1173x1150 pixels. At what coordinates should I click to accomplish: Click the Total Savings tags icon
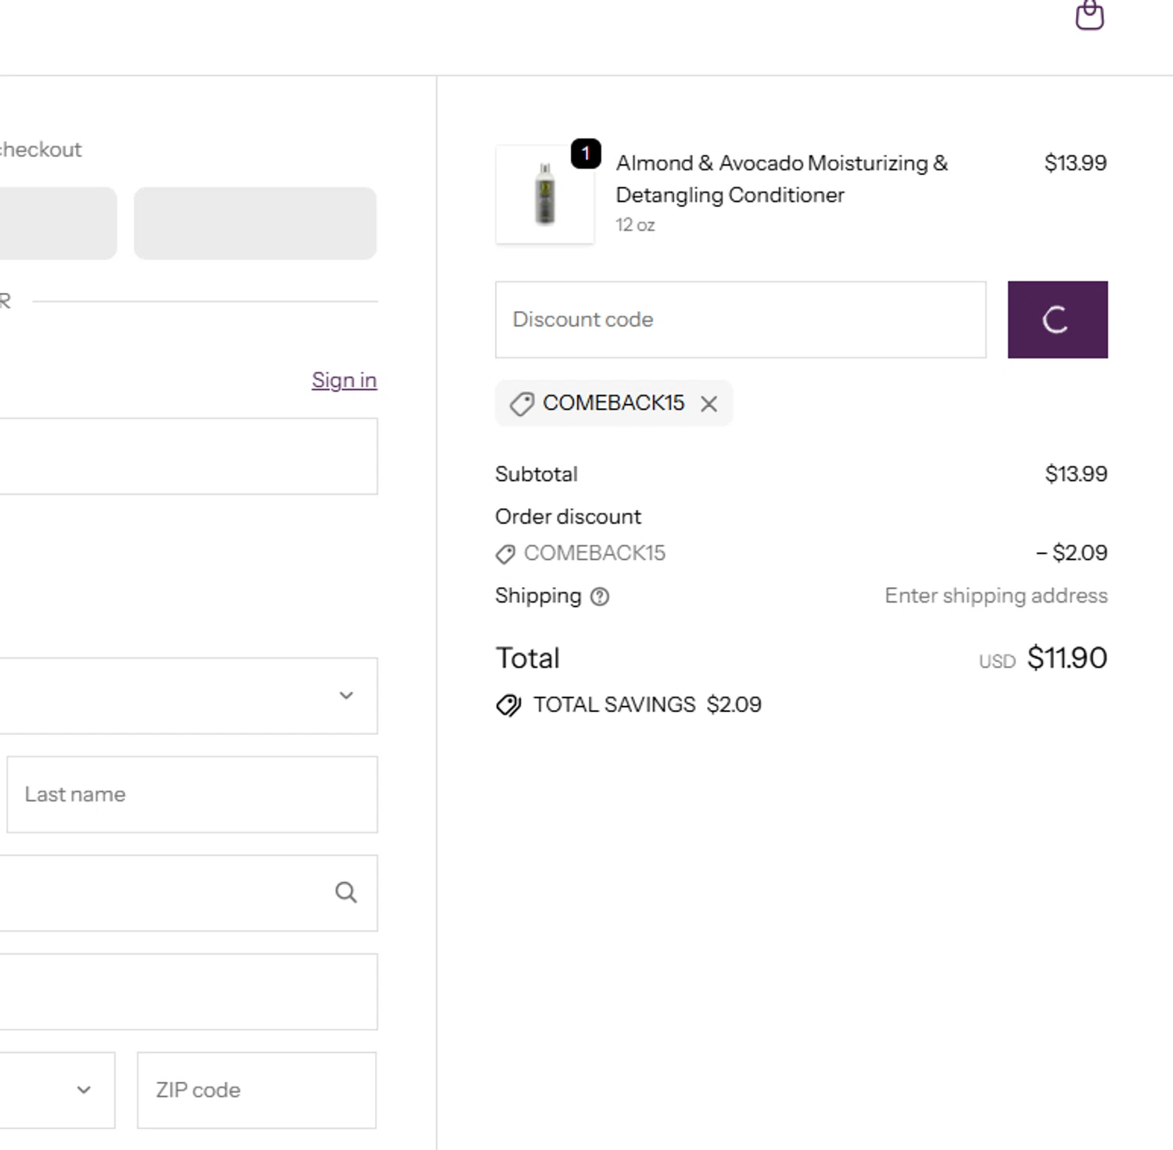click(x=508, y=705)
